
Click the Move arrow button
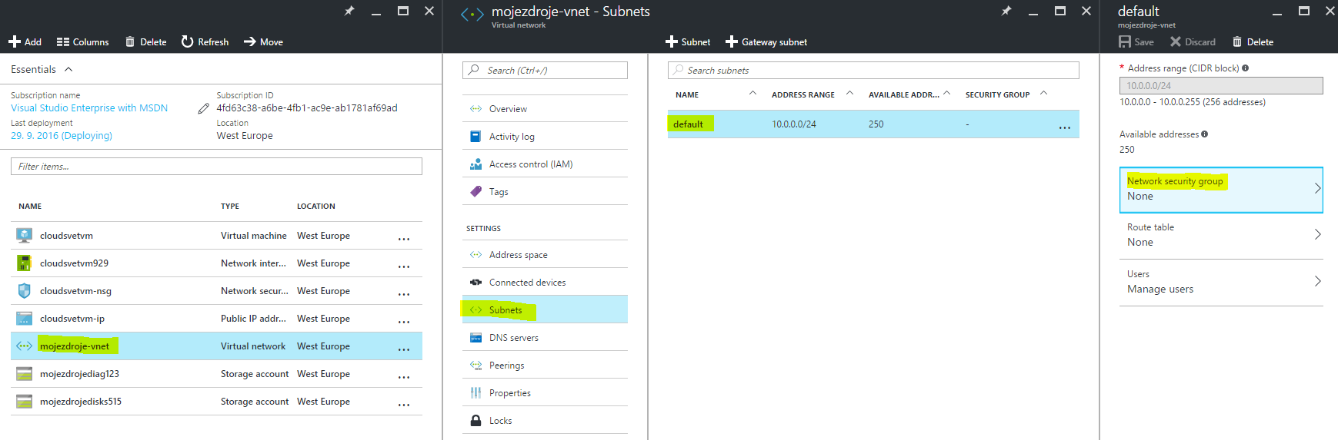click(263, 41)
